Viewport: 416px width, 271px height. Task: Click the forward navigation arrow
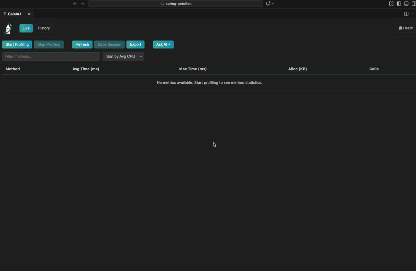pos(83,3)
